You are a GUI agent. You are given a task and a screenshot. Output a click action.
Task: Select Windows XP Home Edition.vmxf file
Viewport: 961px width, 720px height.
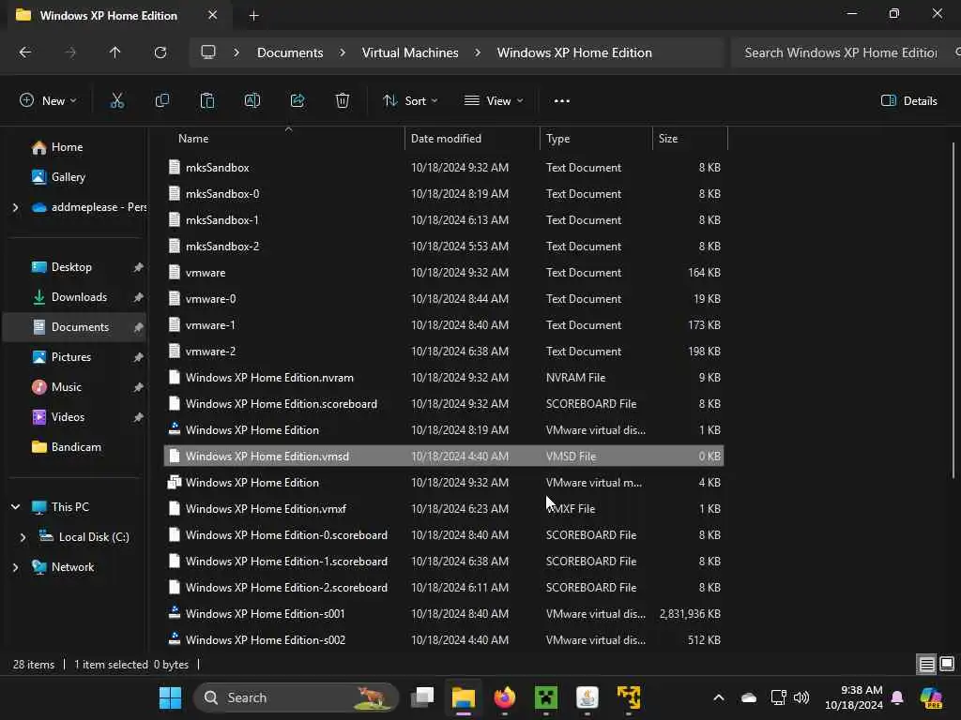(444, 509)
